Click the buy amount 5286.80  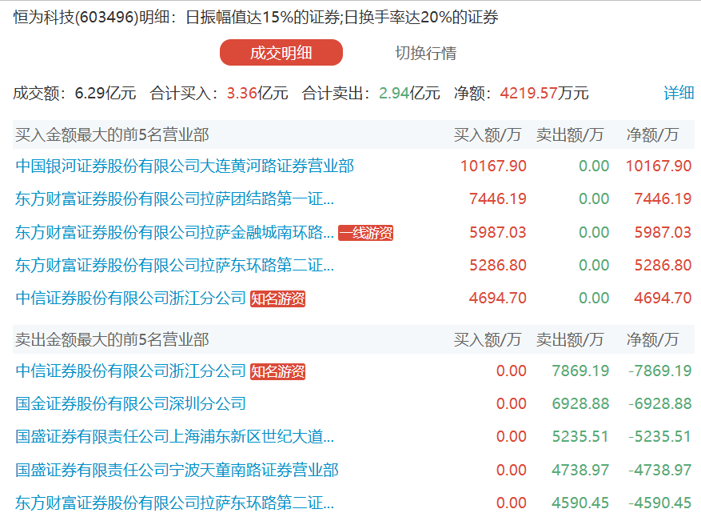click(498, 265)
